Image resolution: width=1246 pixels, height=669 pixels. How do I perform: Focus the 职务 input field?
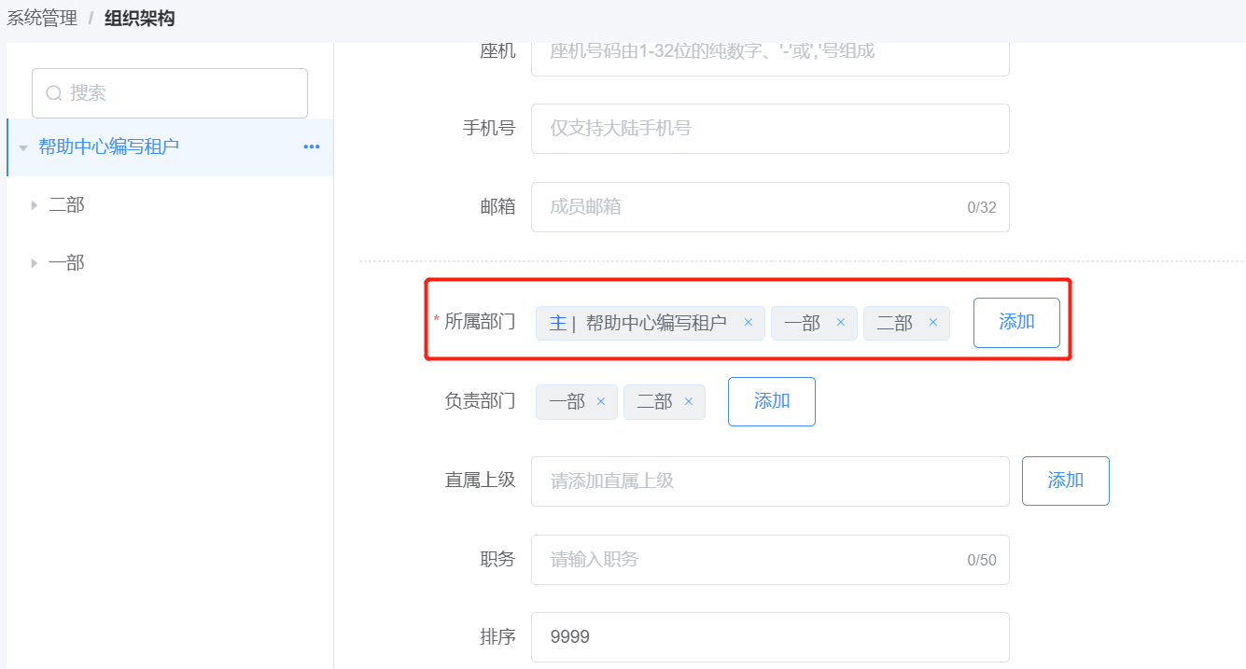coord(770,560)
